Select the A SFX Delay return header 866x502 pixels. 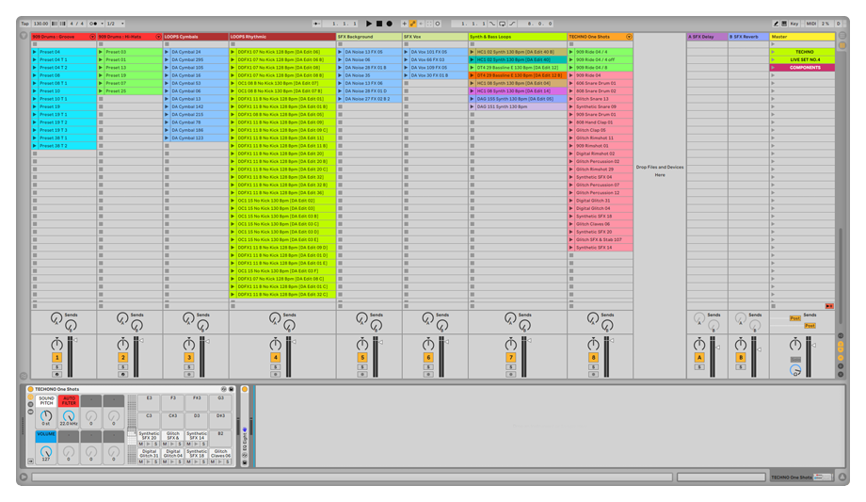pos(707,37)
